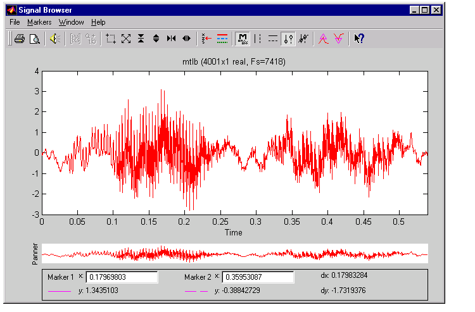Enable horizontal markers mode

coord(273,39)
